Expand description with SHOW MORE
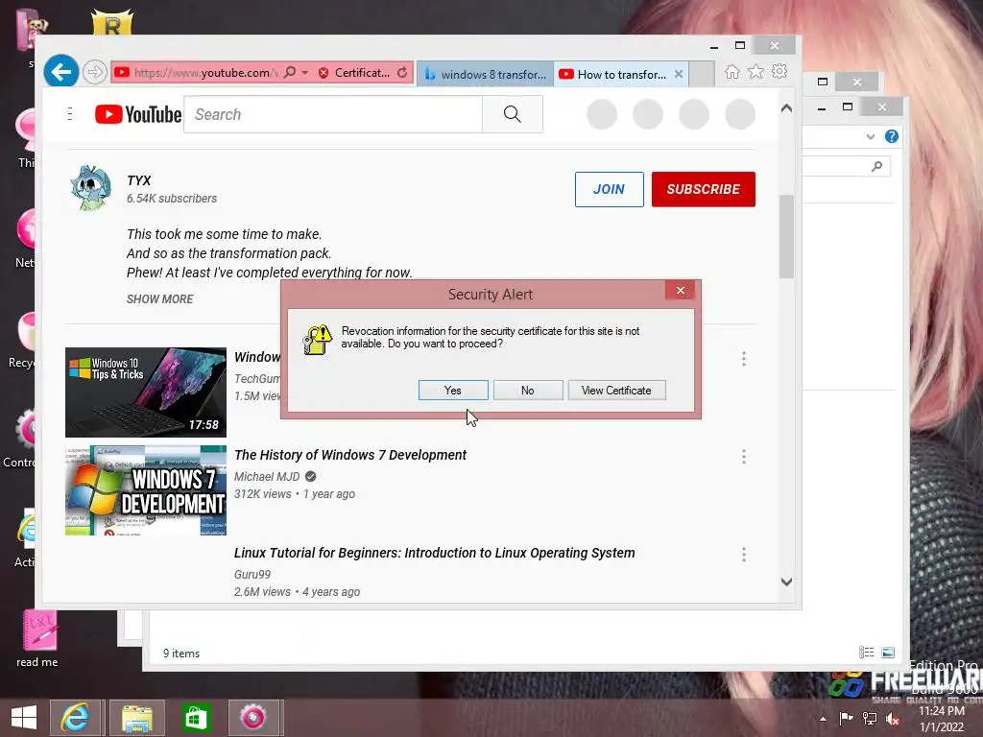Screen dimensions: 983x737 click(160, 299)
